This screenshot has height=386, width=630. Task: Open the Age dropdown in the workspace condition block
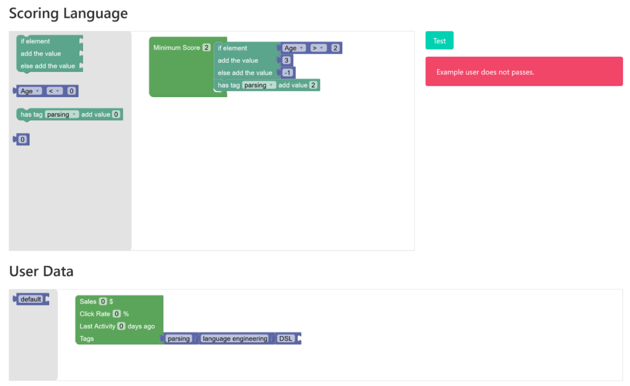click(x=293, y=48)
